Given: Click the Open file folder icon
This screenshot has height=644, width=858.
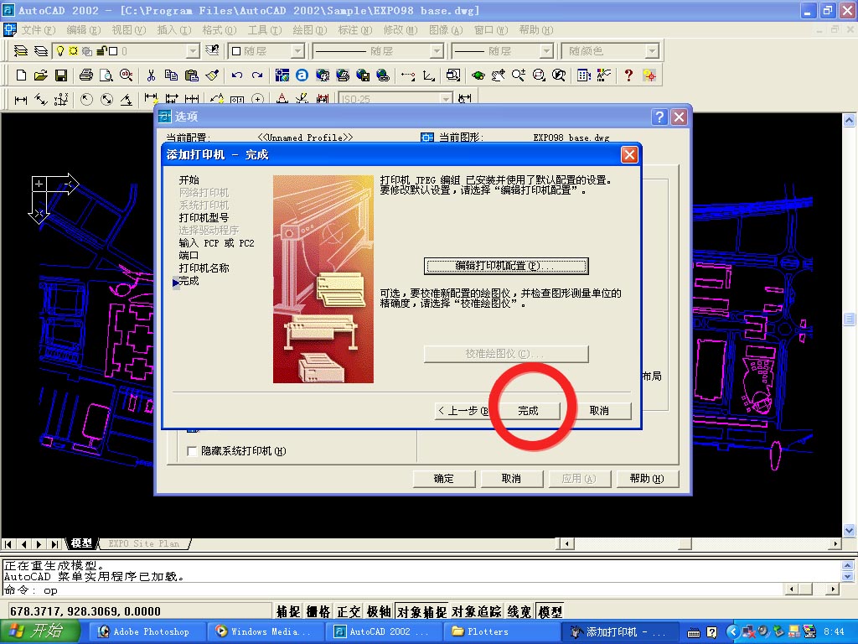Looking at the screenshot, I should (x=40, y=75).
